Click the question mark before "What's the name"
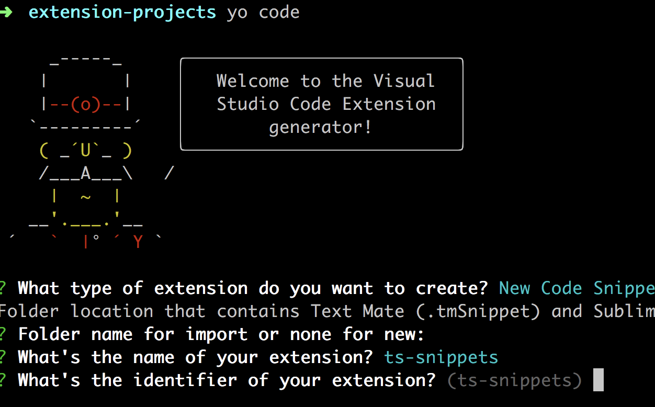The height and width of the screenshot is (407, 655). coord(3,357)
